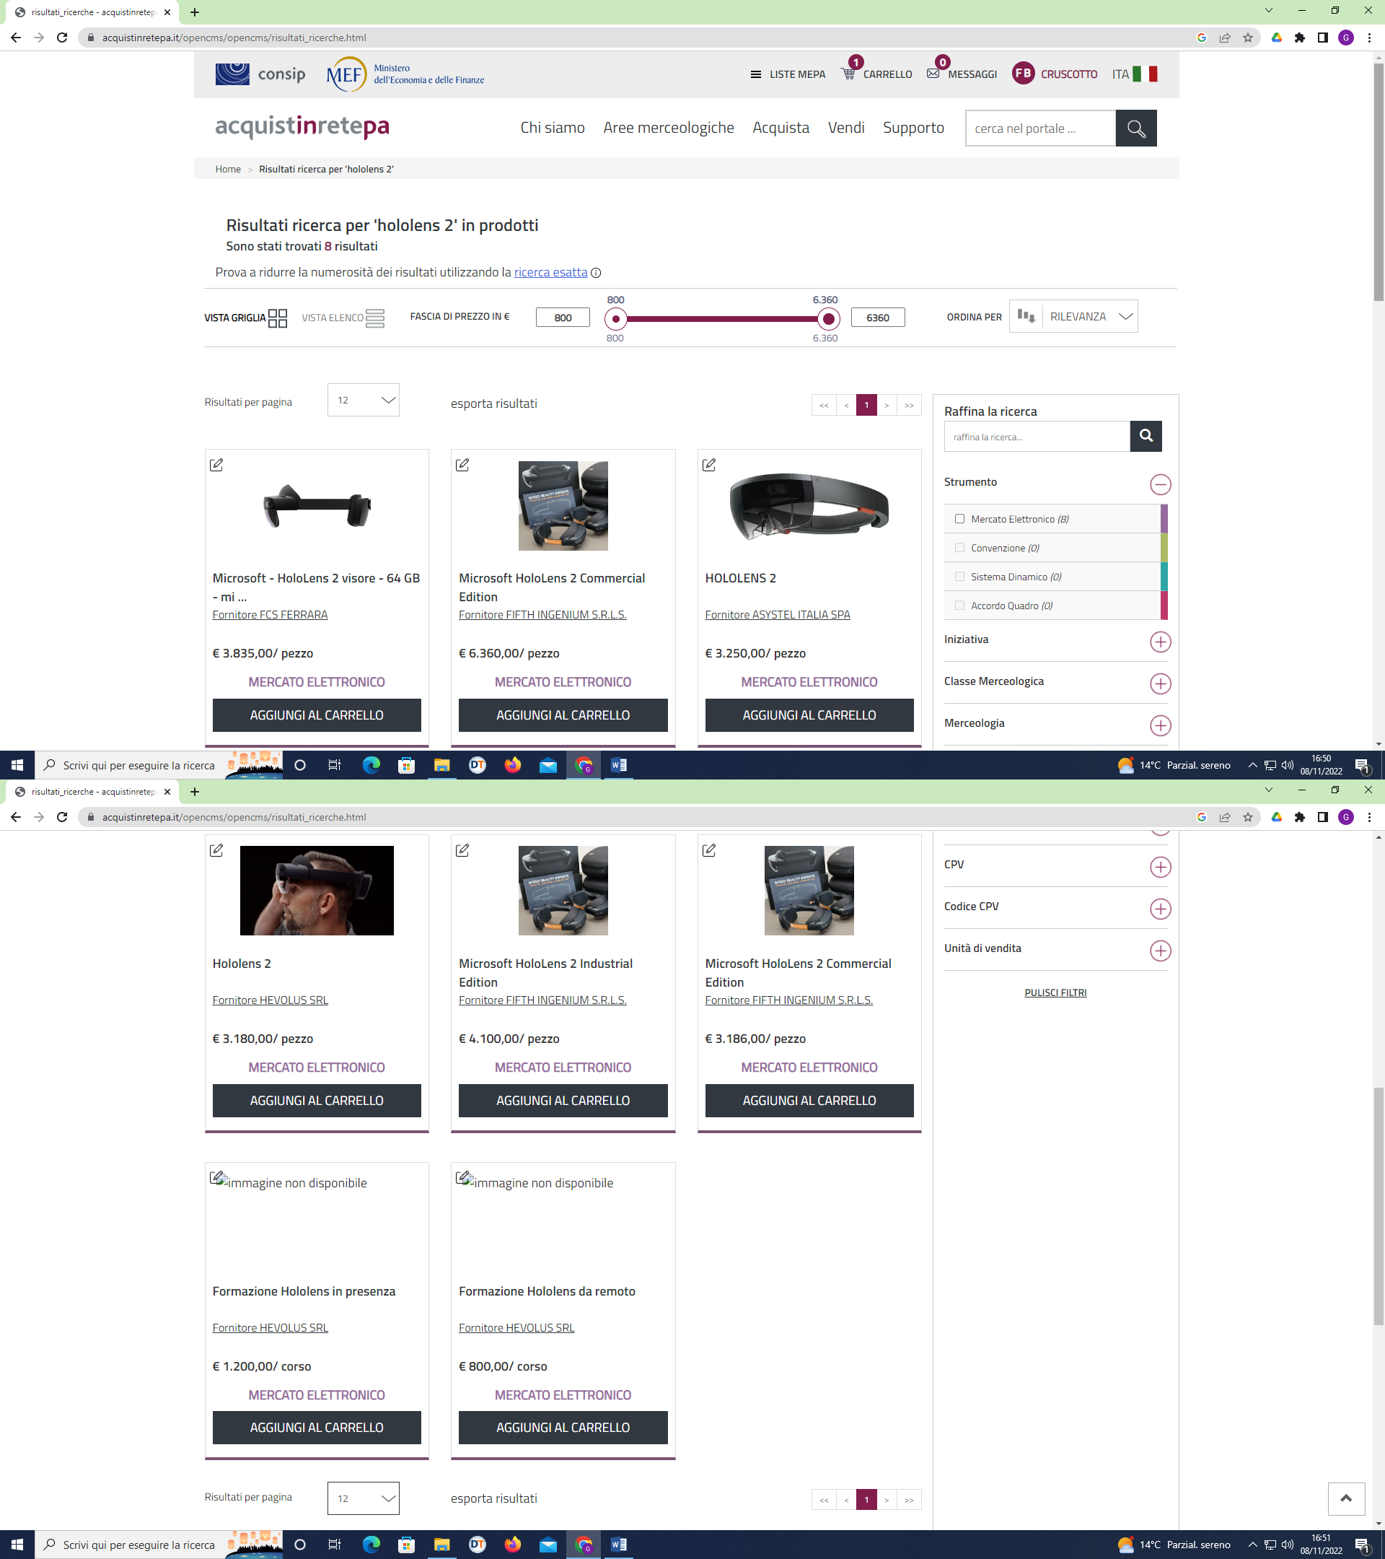
Task: Click the edit icon on the € 3.180,00 Hololens 2 card
Action: point(216,850)
